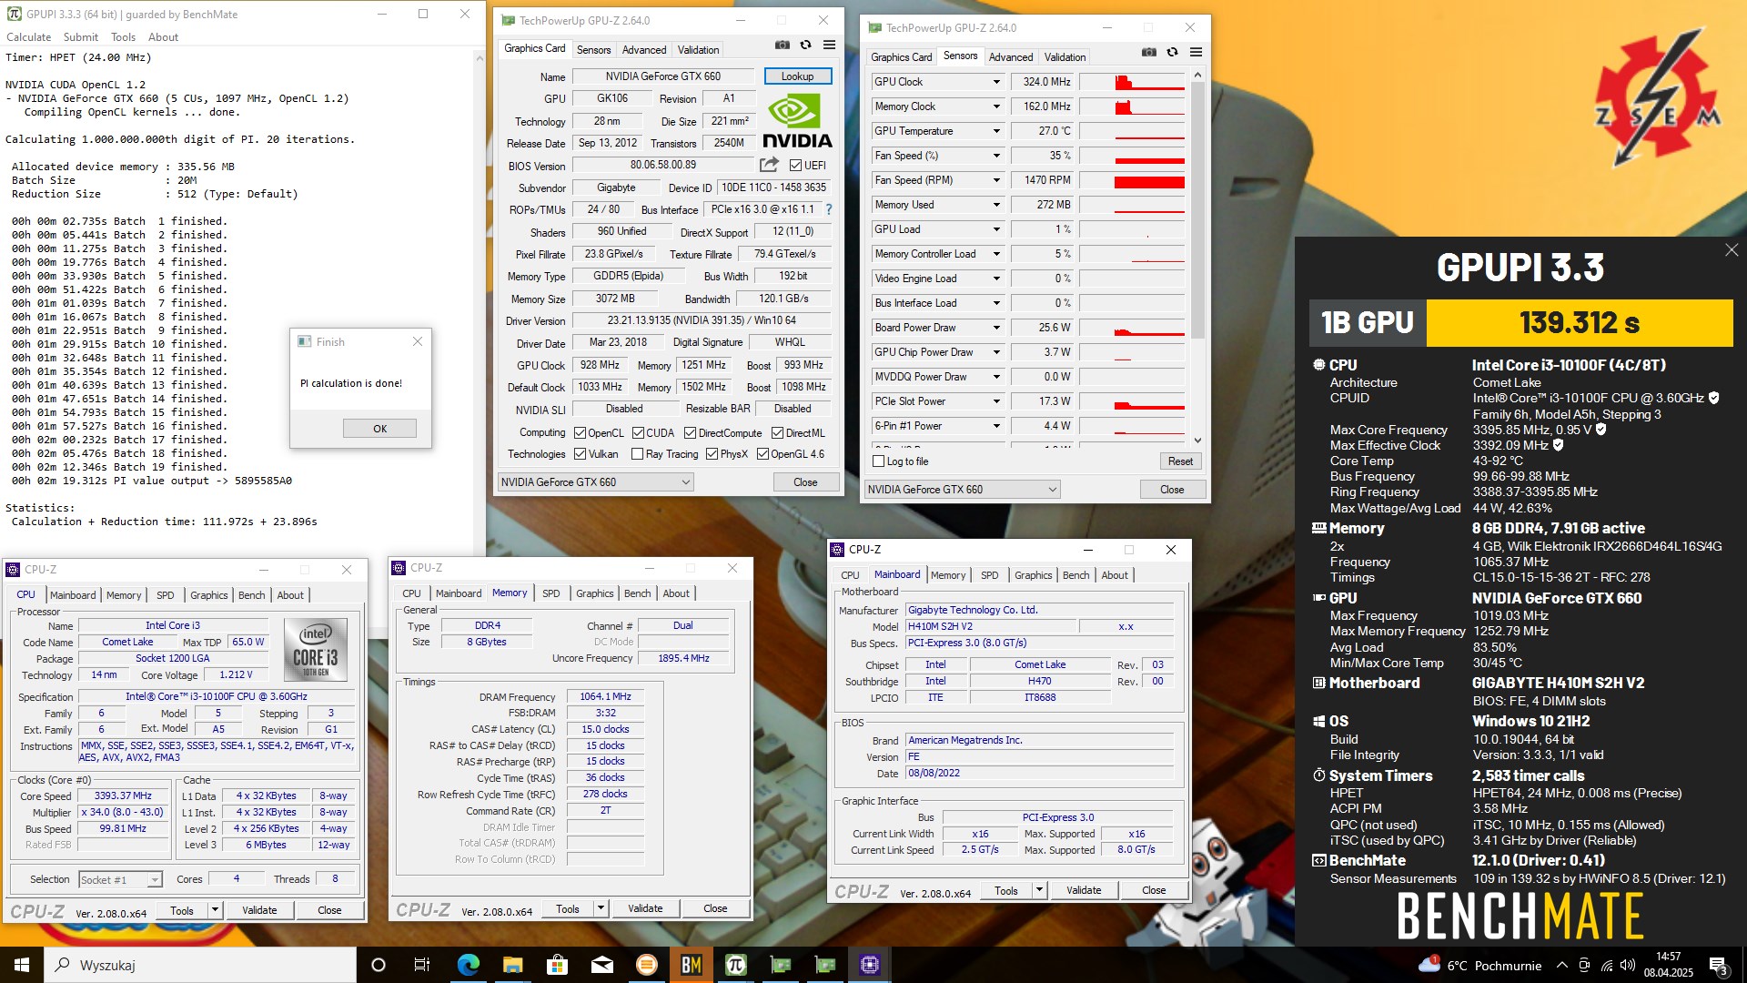Click Validate in CPU-Z CPU window

259,910
